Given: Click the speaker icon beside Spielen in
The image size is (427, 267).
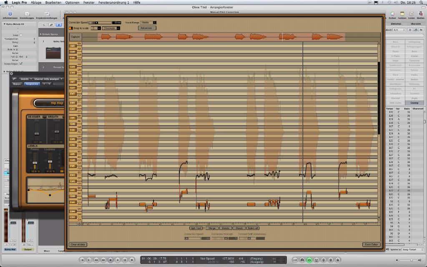Looking at the screenshot, I should [388, 249].
